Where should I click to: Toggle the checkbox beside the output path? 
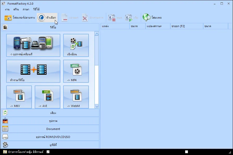[x=48, y=152]
